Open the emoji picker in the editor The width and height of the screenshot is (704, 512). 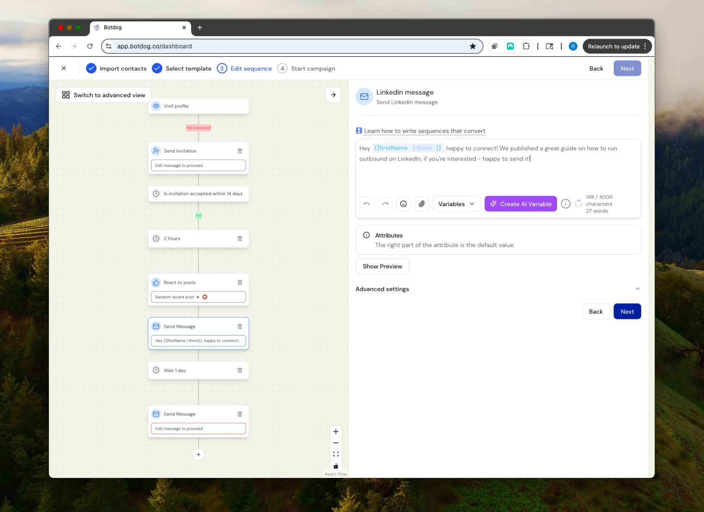click(403, 203)
